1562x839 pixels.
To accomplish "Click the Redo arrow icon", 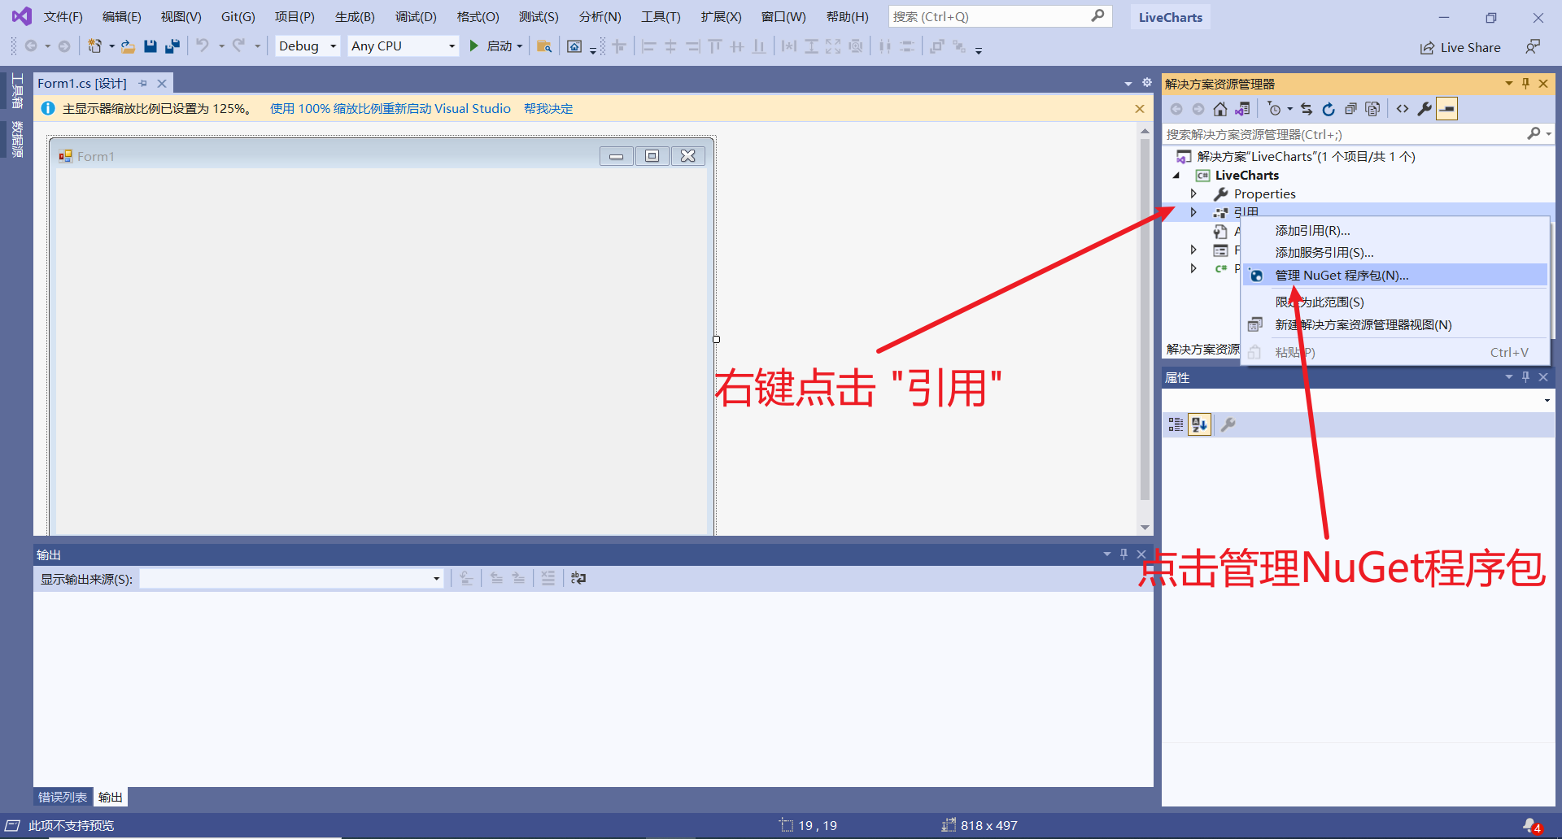I will pos(238,46).
